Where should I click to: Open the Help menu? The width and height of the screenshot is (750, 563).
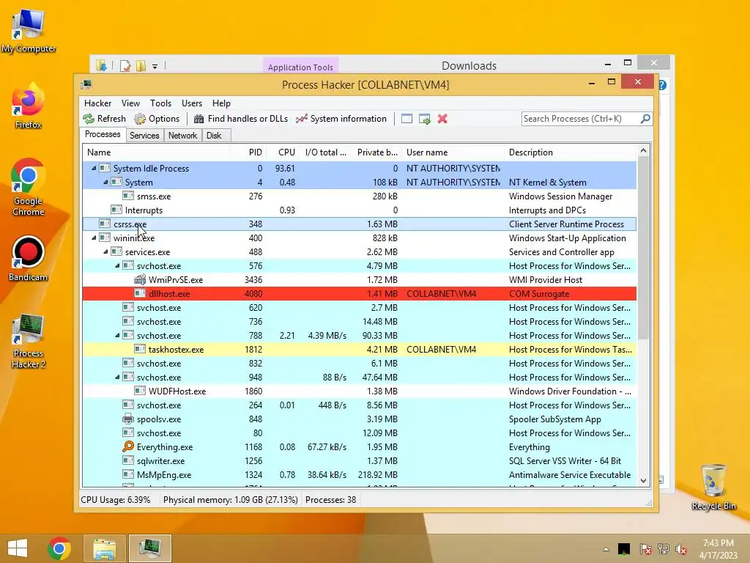[221, 103]
